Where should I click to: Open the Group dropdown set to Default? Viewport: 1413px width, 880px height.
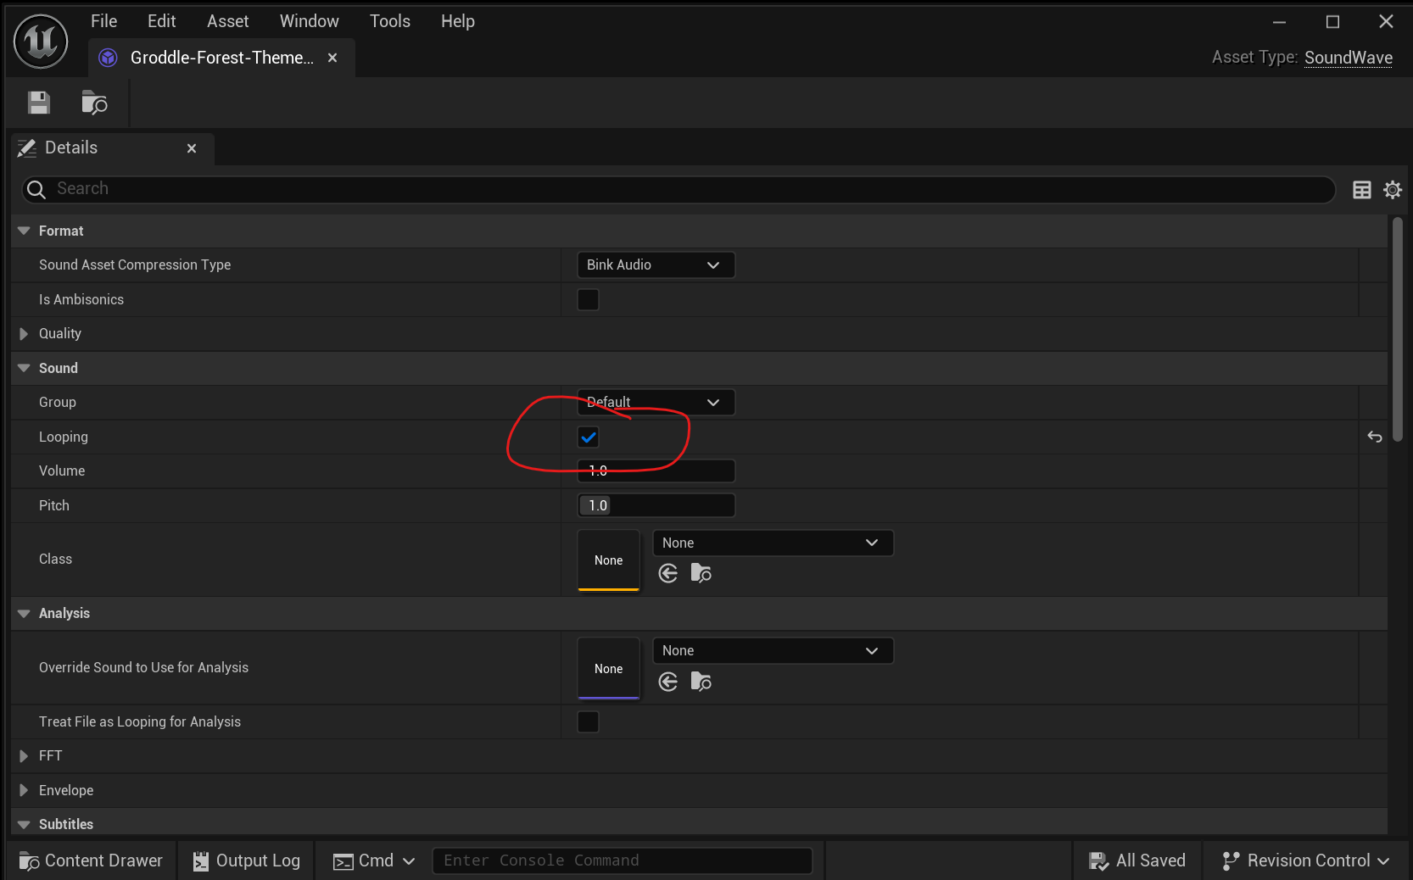[656, 402]
